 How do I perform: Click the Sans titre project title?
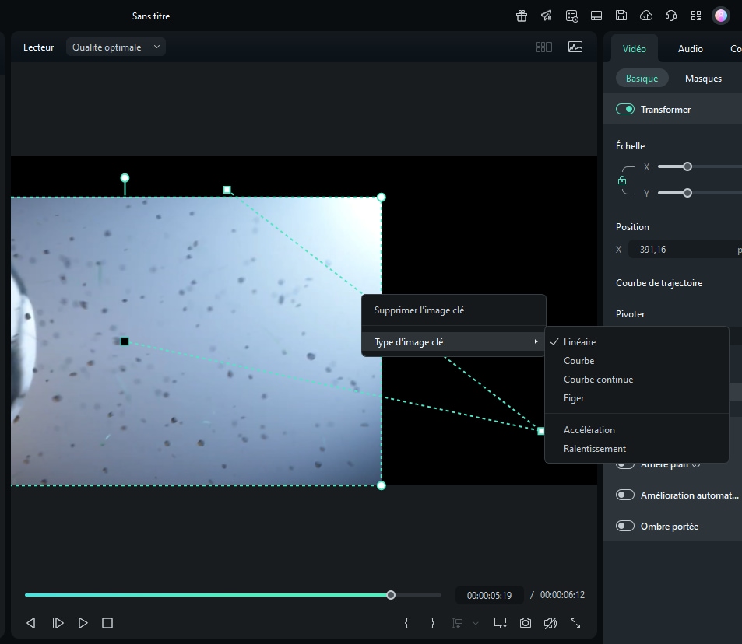click(151, 16)
